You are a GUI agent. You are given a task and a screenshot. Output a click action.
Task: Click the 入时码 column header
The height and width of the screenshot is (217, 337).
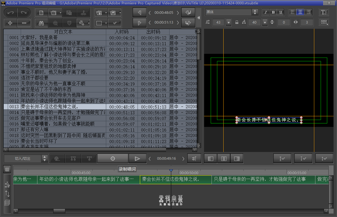(x=121, y=32)
